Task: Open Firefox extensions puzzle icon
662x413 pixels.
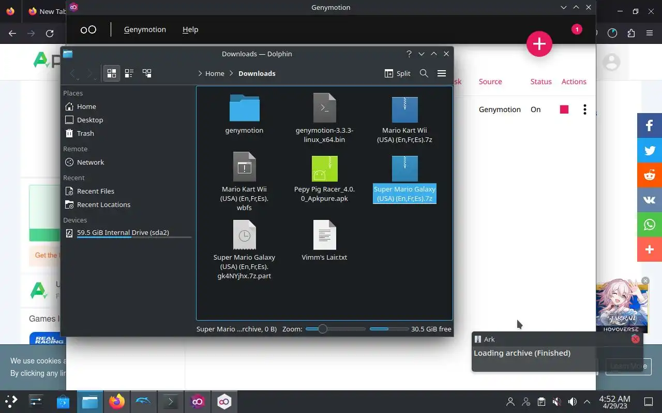Action: (x=631, y=34)
